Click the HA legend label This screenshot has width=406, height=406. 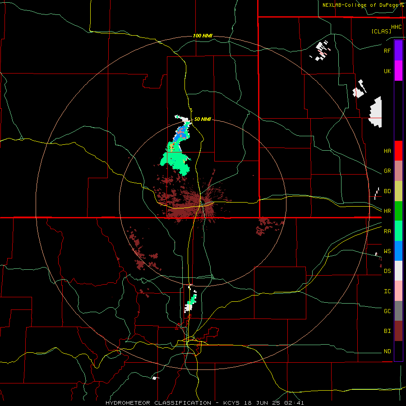[387, 151]
